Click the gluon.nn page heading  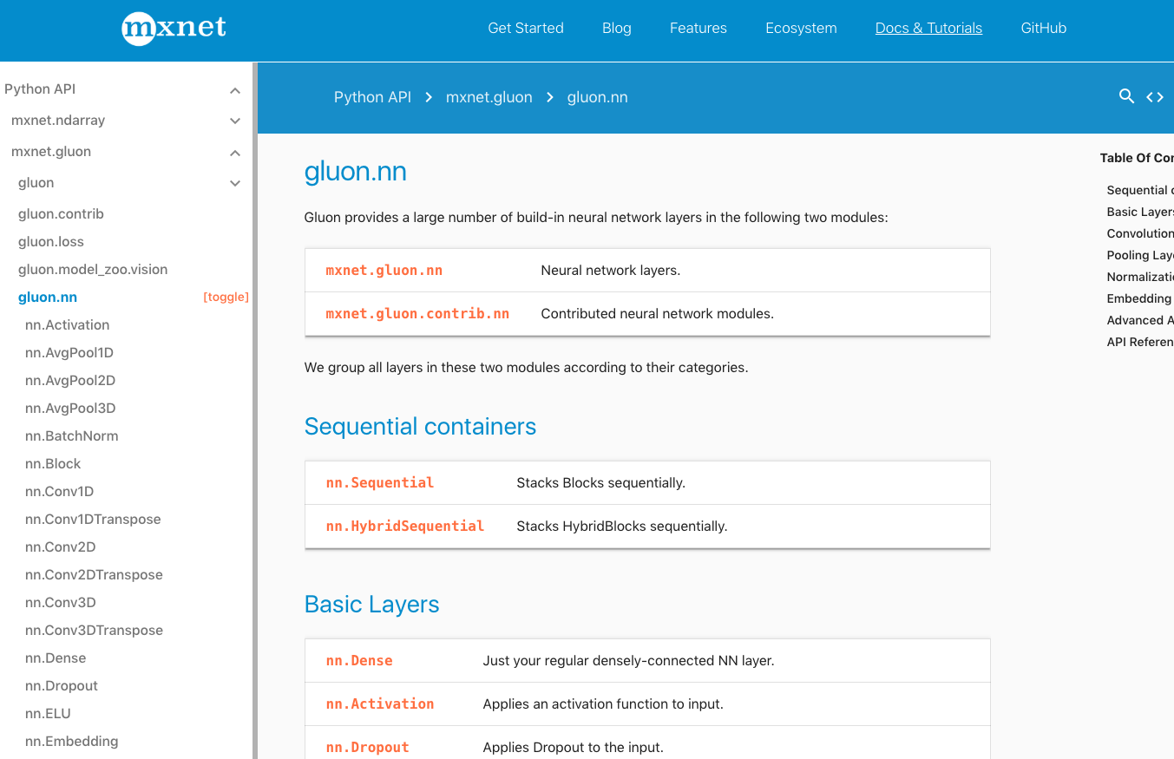coord(356,172)
